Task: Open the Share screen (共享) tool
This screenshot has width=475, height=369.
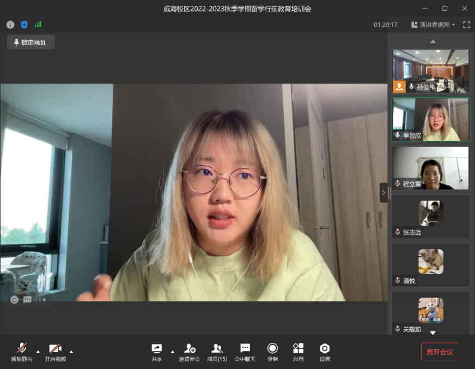Action: 156,352
